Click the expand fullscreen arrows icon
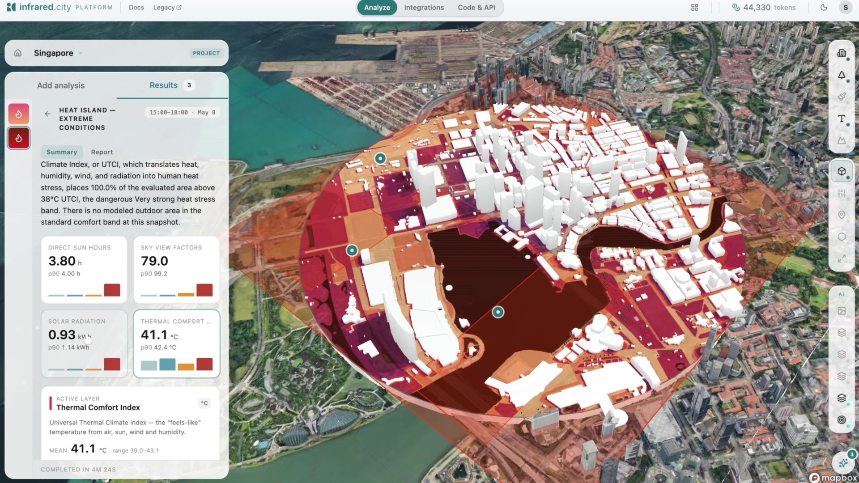This screenshot has width=859, height=483. [x=842, y=259]
